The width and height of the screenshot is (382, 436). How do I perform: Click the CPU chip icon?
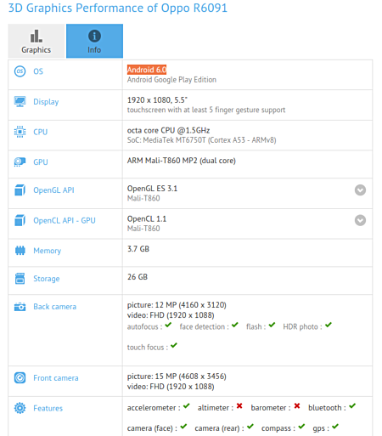pyautogui.click(x=20, y=132)
